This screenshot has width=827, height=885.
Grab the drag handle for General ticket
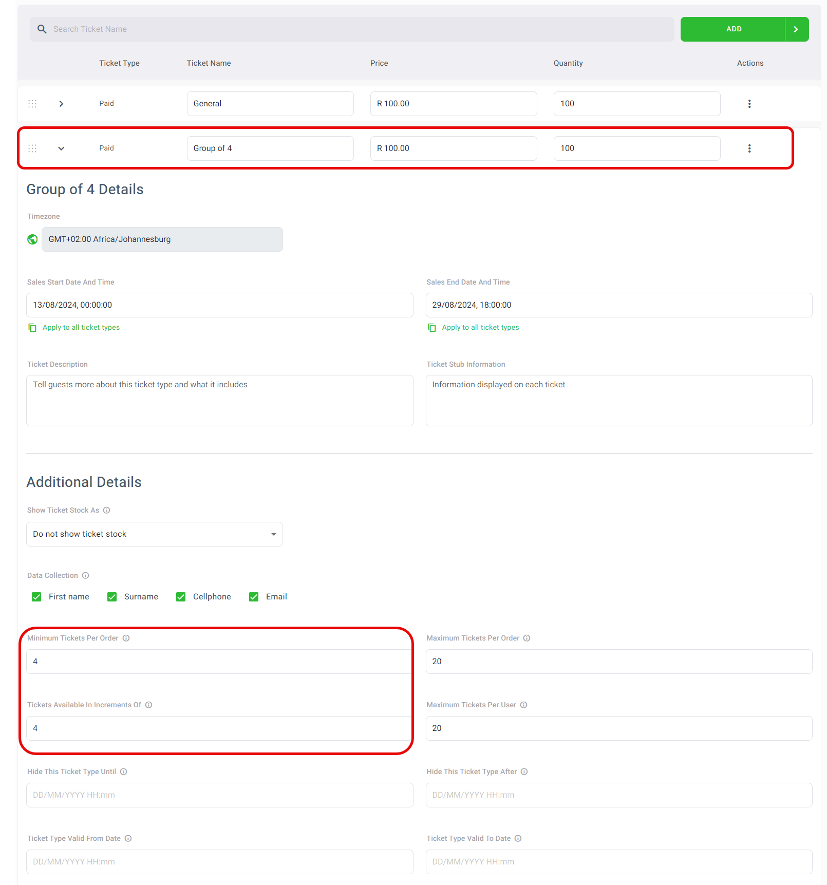[x=32, y=104]
